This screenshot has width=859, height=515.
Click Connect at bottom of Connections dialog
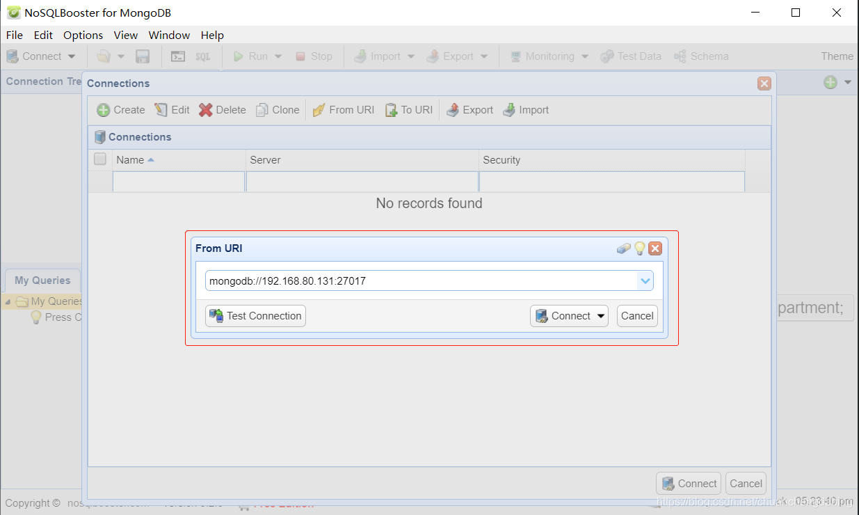tap(689, 484)
